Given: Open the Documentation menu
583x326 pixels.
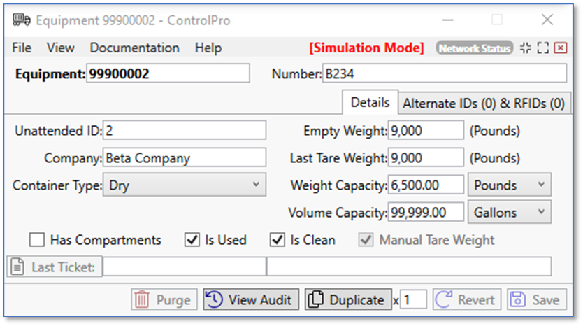Looking at the screenshot, I should click(x=134, y=48).
